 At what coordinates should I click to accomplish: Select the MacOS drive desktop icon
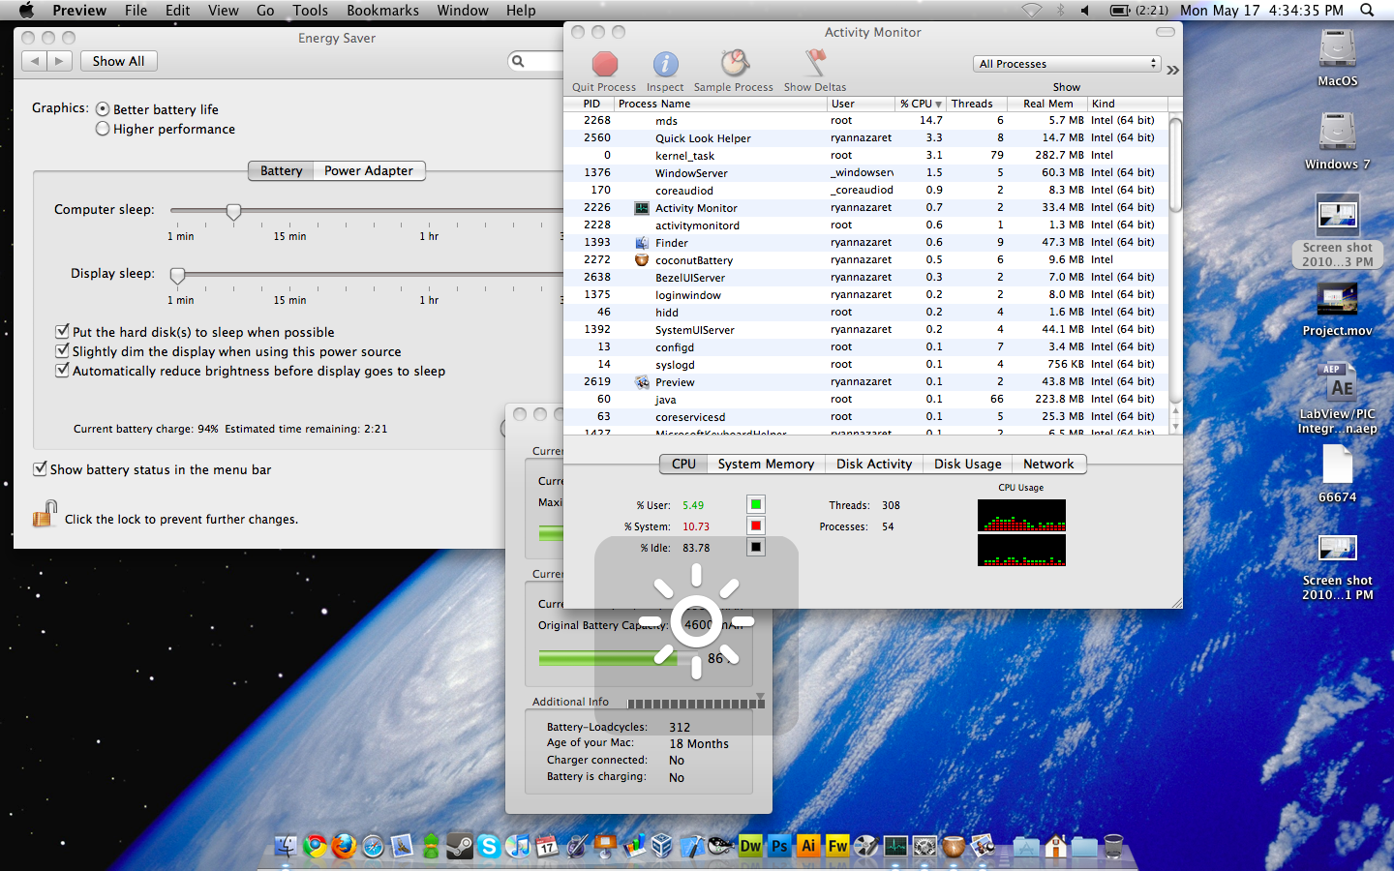click(1337, 49)
